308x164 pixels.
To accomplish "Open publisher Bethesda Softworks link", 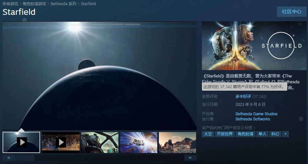I will click(x=253, y=119).
